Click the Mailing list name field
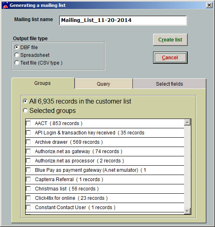 pyautogui.click(x=123, y=20)
